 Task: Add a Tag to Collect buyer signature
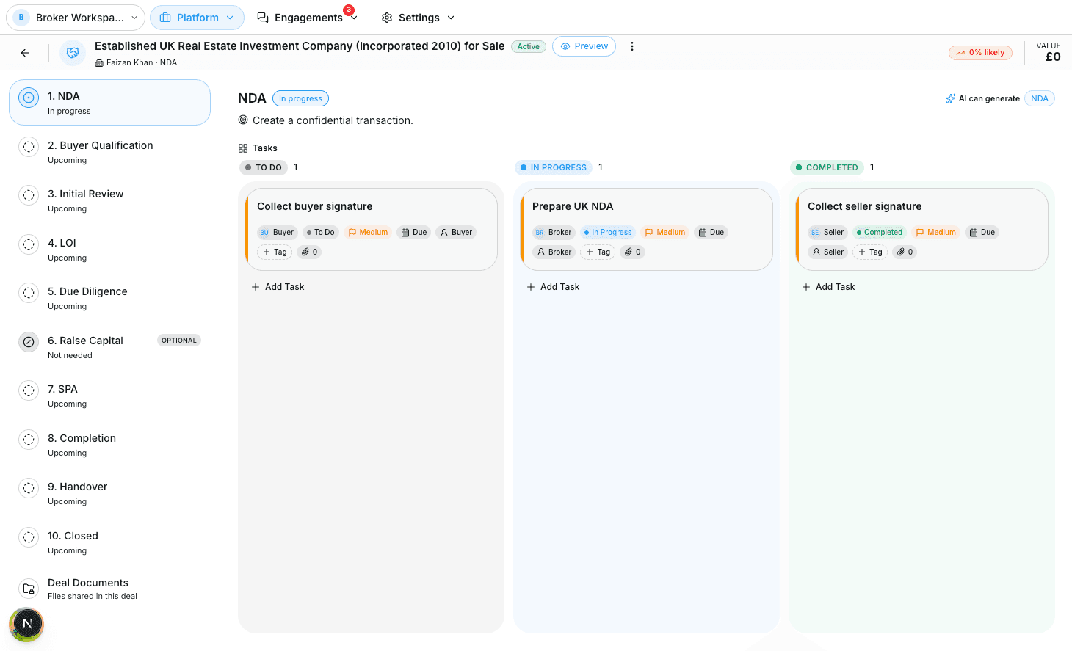click(275, 252)
